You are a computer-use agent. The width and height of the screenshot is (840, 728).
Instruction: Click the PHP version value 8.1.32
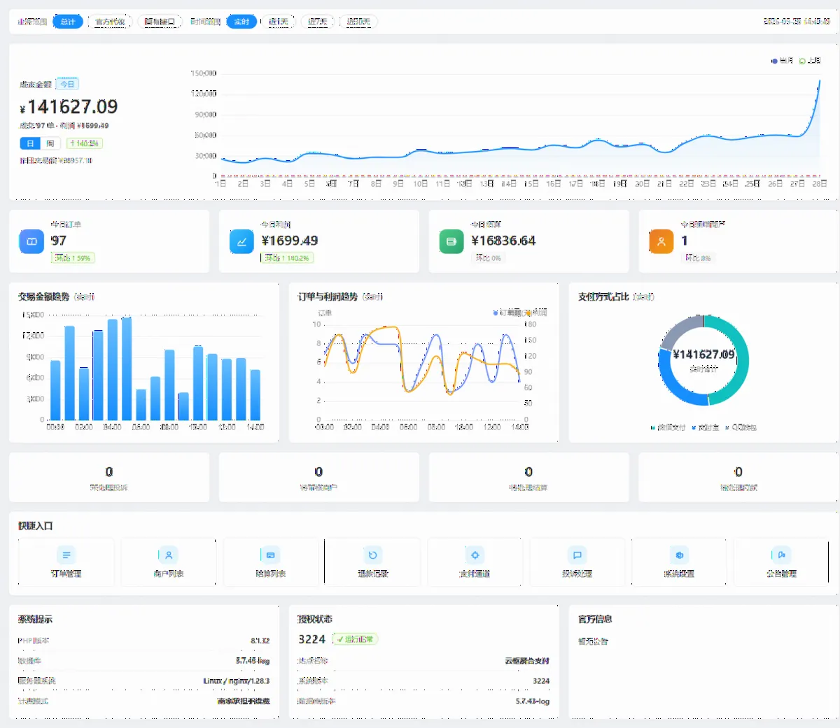click(x=260, y=641)
